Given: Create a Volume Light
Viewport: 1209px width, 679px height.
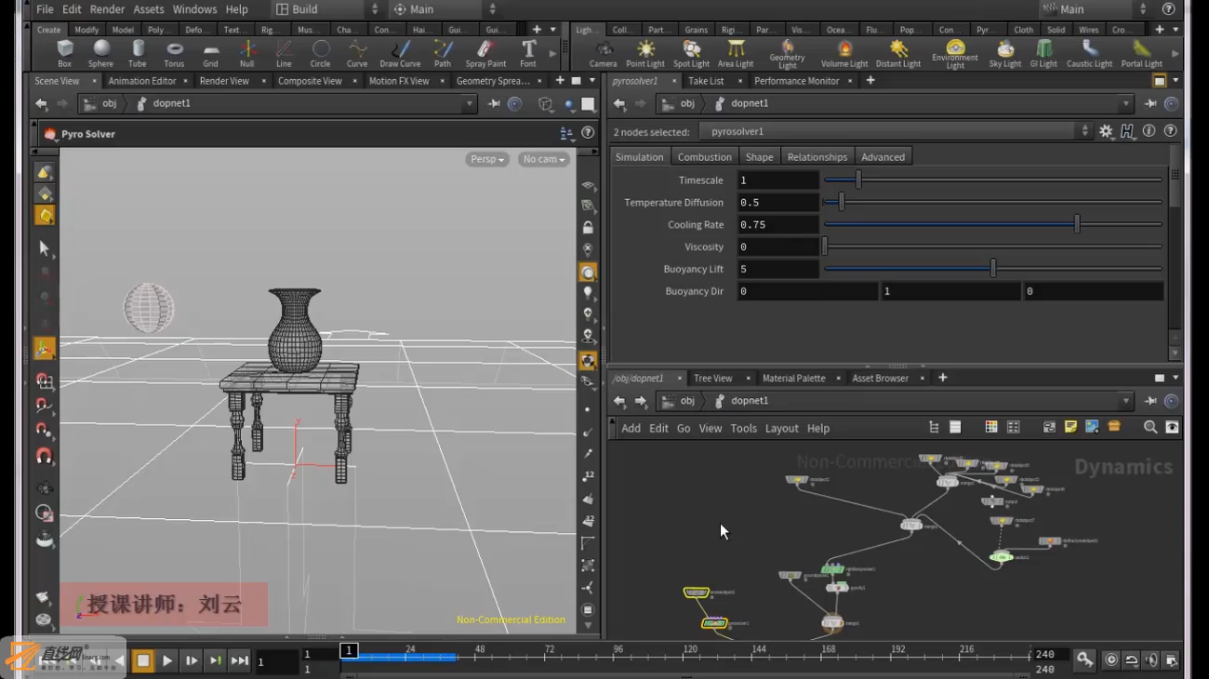Looking at the screenshot, I should [x=844, y=53].
